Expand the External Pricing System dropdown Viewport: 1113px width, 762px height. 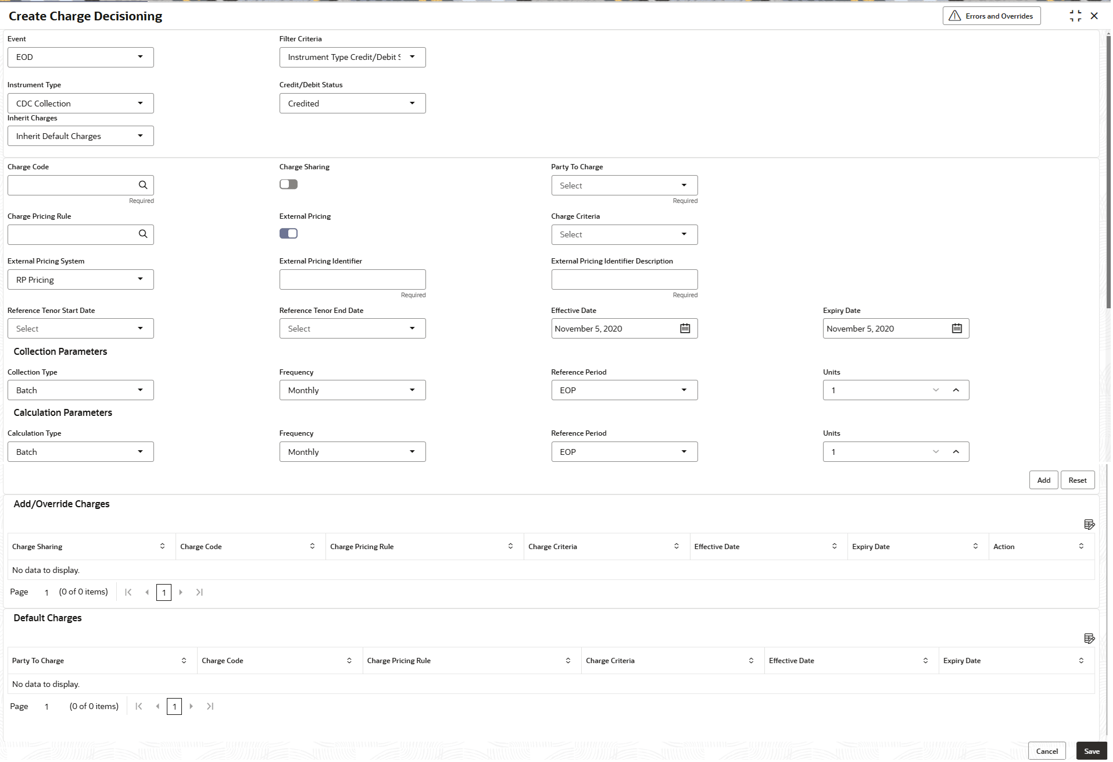coord(81,280)
